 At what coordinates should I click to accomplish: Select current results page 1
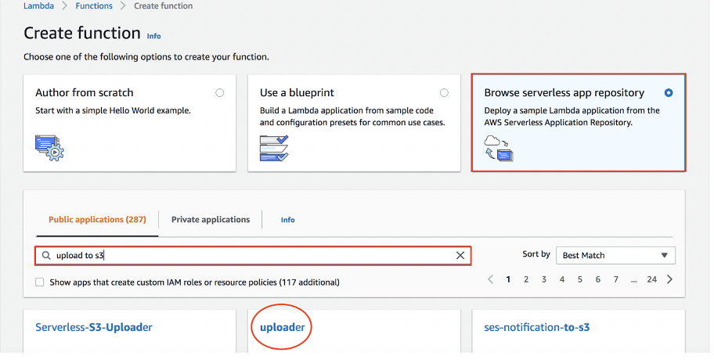[508, 279]
